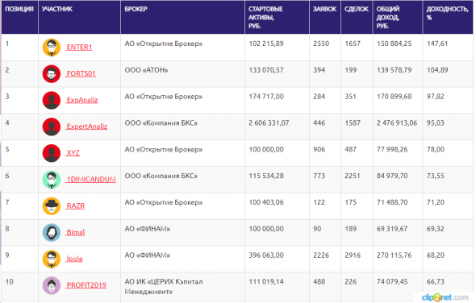Click the ОБЩИЙ ДОХОД column header
Screen dimensions: 476x303
click(x=388, y=18)
